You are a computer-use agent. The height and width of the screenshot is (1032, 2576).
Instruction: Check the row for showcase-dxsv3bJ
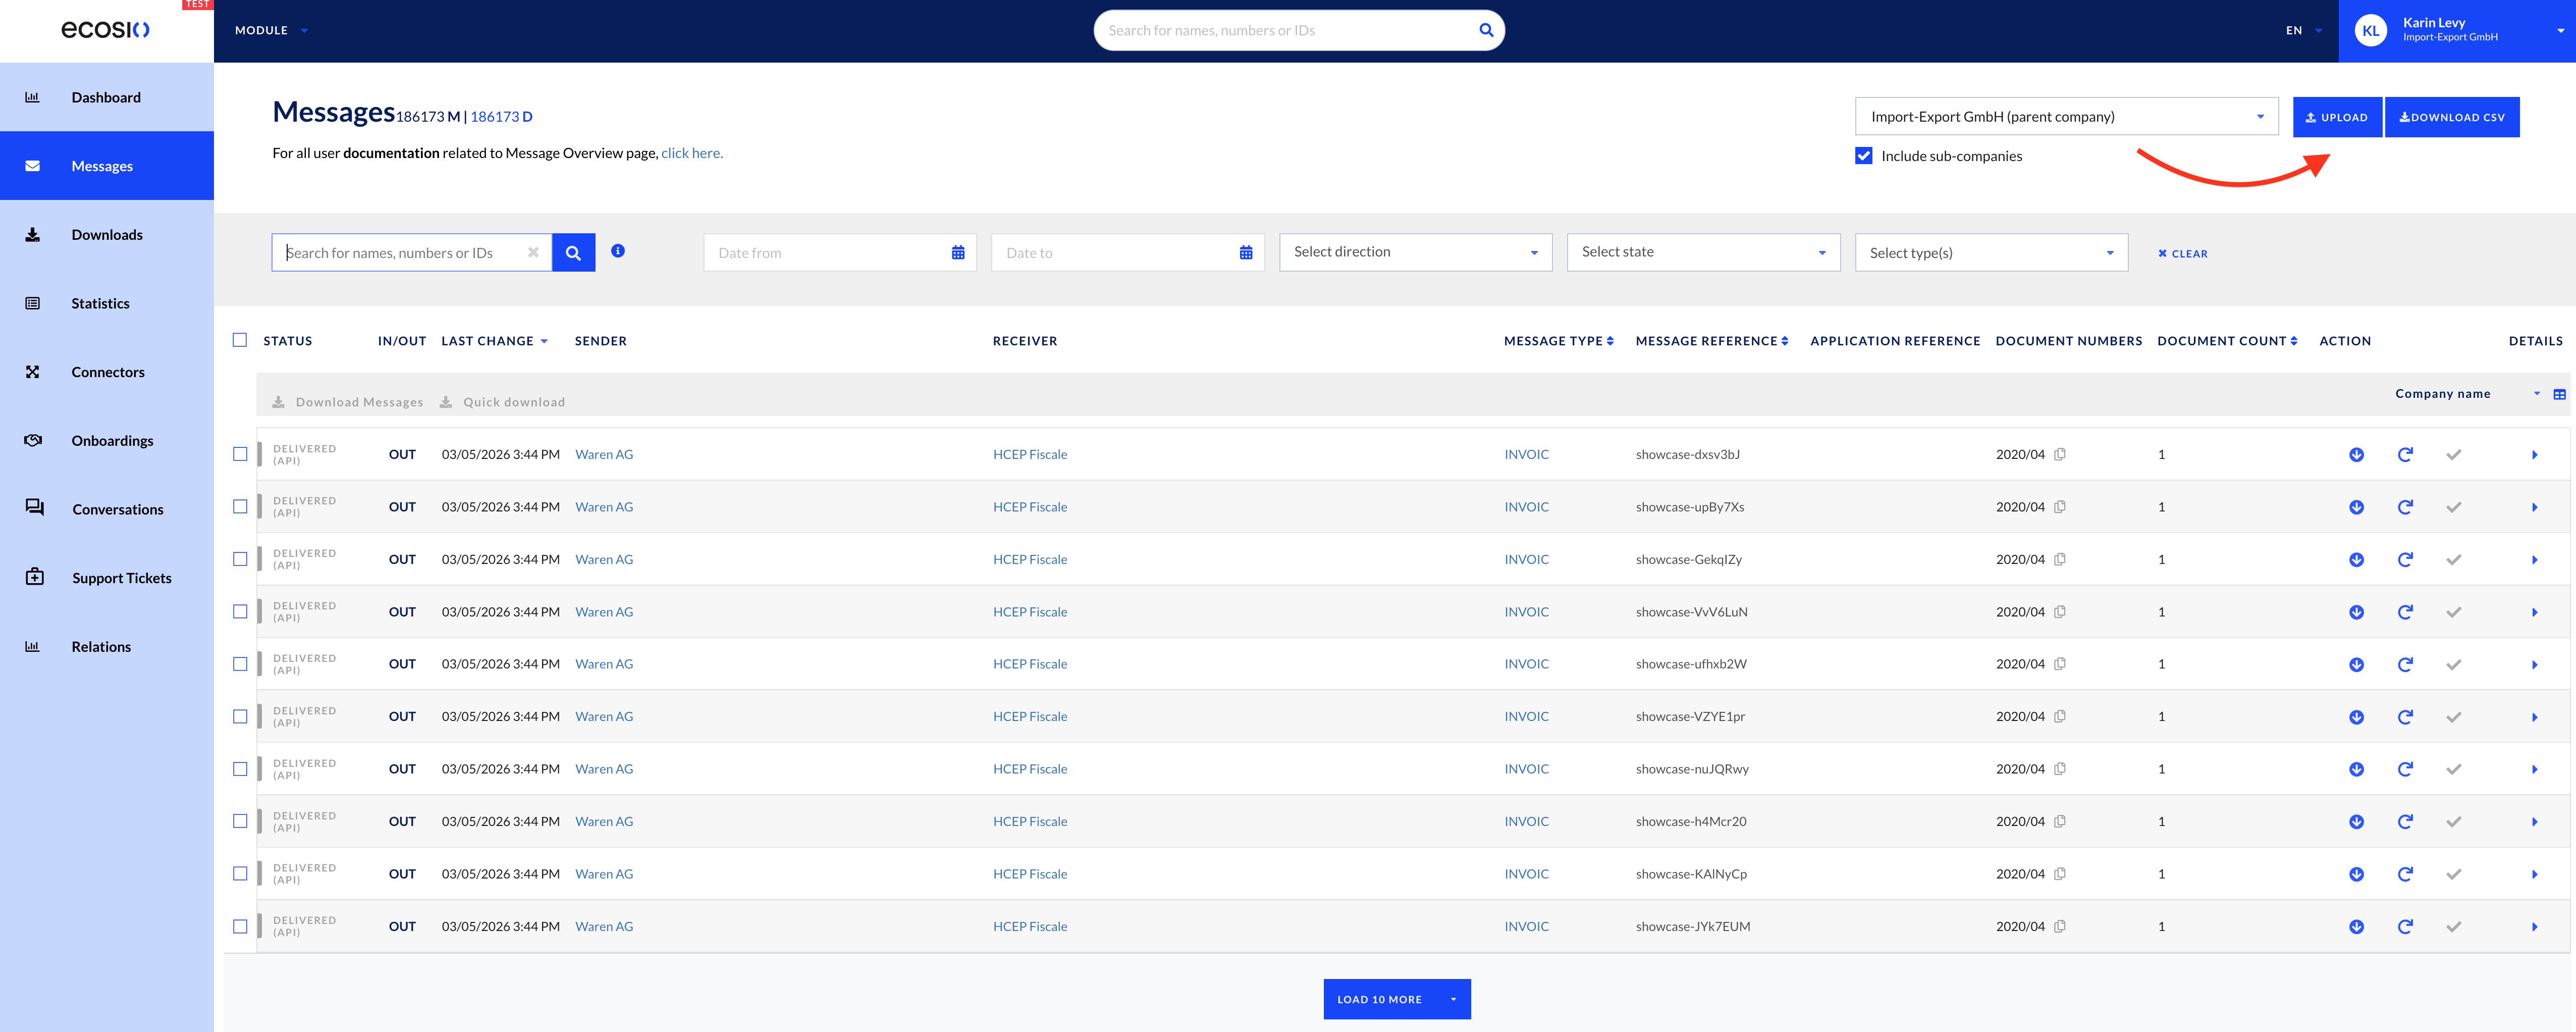click(240, 454)
